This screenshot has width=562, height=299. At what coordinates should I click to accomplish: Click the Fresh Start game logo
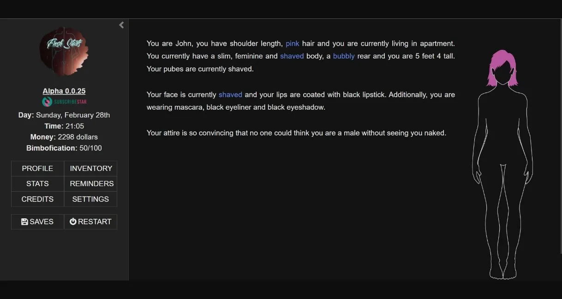(64, 51)
